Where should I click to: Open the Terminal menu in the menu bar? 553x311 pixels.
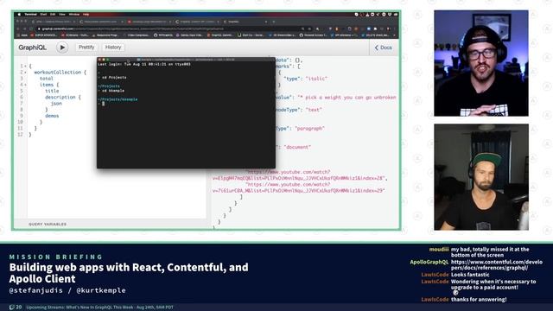pos(31,15)
